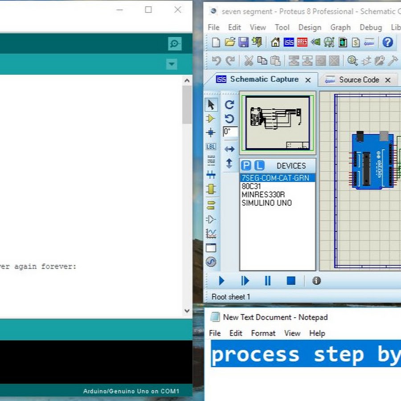Image resolution: width=401 pixels, height=401 pixels.
Task: Save the Proteus project with the floppy icon
Action: click(x=243, y=42)
